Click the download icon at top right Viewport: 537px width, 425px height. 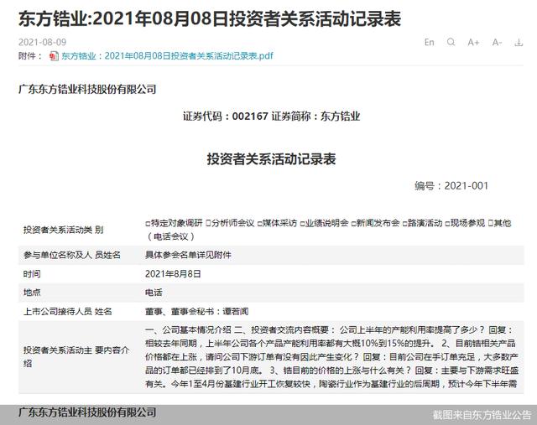[519, 43]
